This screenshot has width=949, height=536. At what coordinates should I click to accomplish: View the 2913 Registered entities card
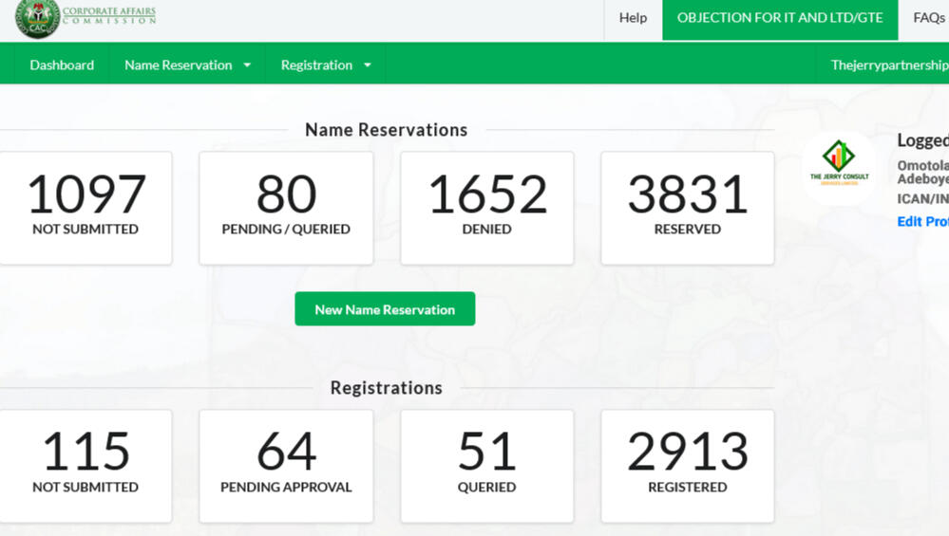(687, 466)
